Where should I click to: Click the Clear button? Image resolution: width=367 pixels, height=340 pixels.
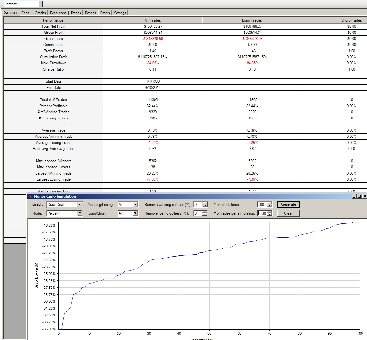(288, 213)
